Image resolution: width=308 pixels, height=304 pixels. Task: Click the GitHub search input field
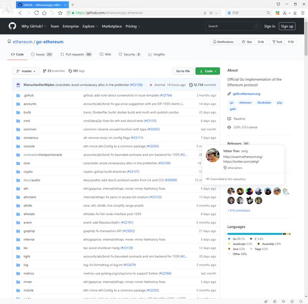click(x=233, y=26)
